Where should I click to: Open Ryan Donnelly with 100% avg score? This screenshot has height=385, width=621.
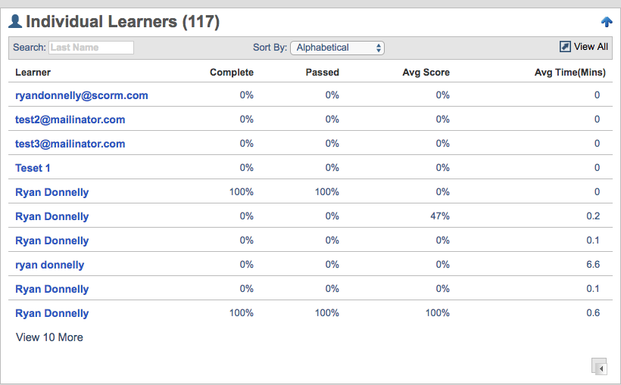coord(51,313)
